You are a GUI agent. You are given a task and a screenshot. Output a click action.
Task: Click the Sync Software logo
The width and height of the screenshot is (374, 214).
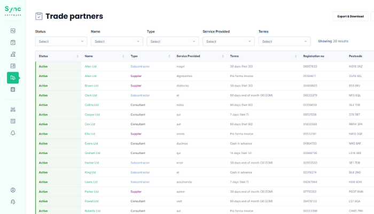pyautogui.click(x=13, y=11)
